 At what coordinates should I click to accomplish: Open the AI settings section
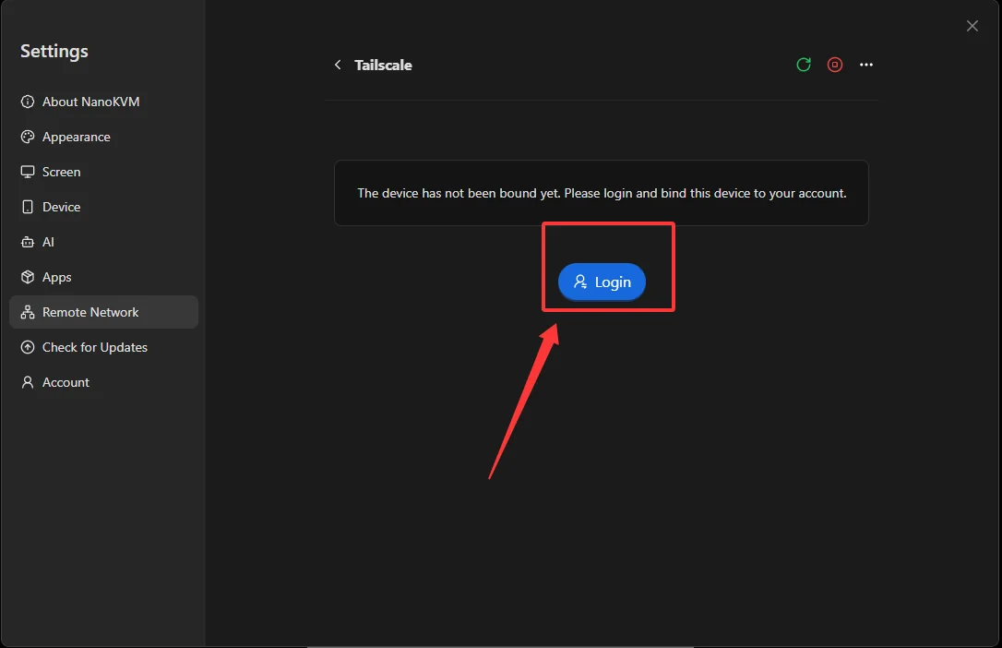point(104,242)
